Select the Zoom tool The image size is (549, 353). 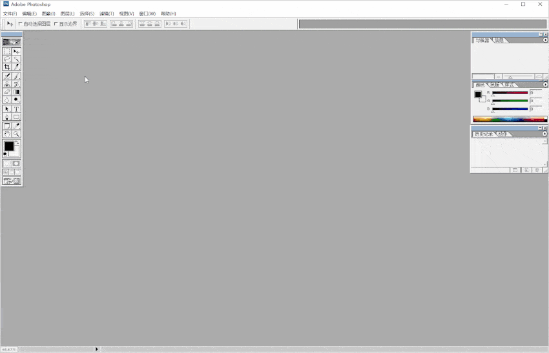click(16, 134)
